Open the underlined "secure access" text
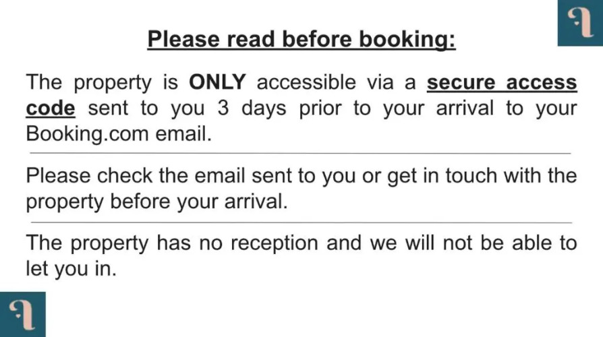The height and width of the screenshot is (337, 603). pos(502,84)
